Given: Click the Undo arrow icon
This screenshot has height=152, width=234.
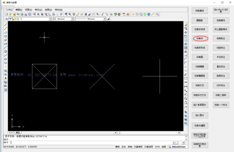Looking at the screenshot, I should coord(103,14).
